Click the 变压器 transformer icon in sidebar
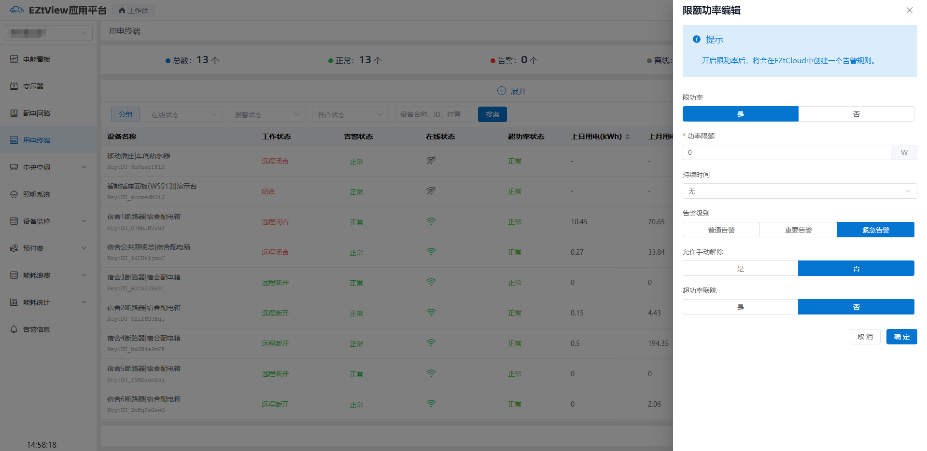Image resolution: width=927 pixels, height=451 pixels. pos(14,86)
